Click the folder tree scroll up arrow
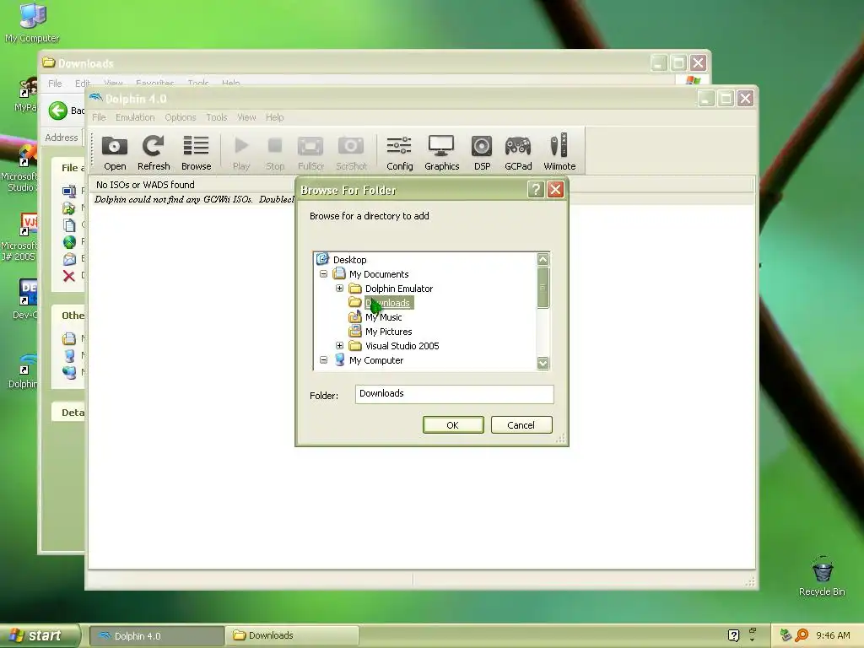The width and height of the screenshot is (864, 648). click(x=543, y=259)
